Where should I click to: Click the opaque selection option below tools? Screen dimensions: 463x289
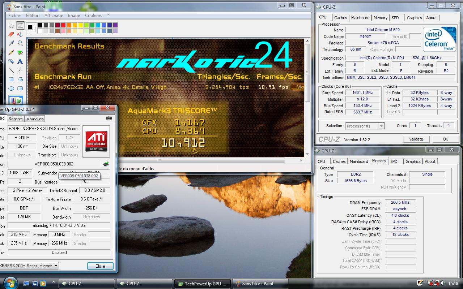[16, 101]
